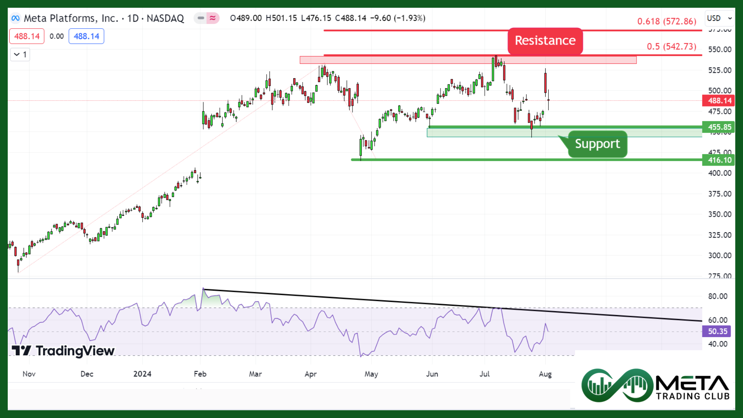Click the green 416.10 support price label

click(719, 160)
